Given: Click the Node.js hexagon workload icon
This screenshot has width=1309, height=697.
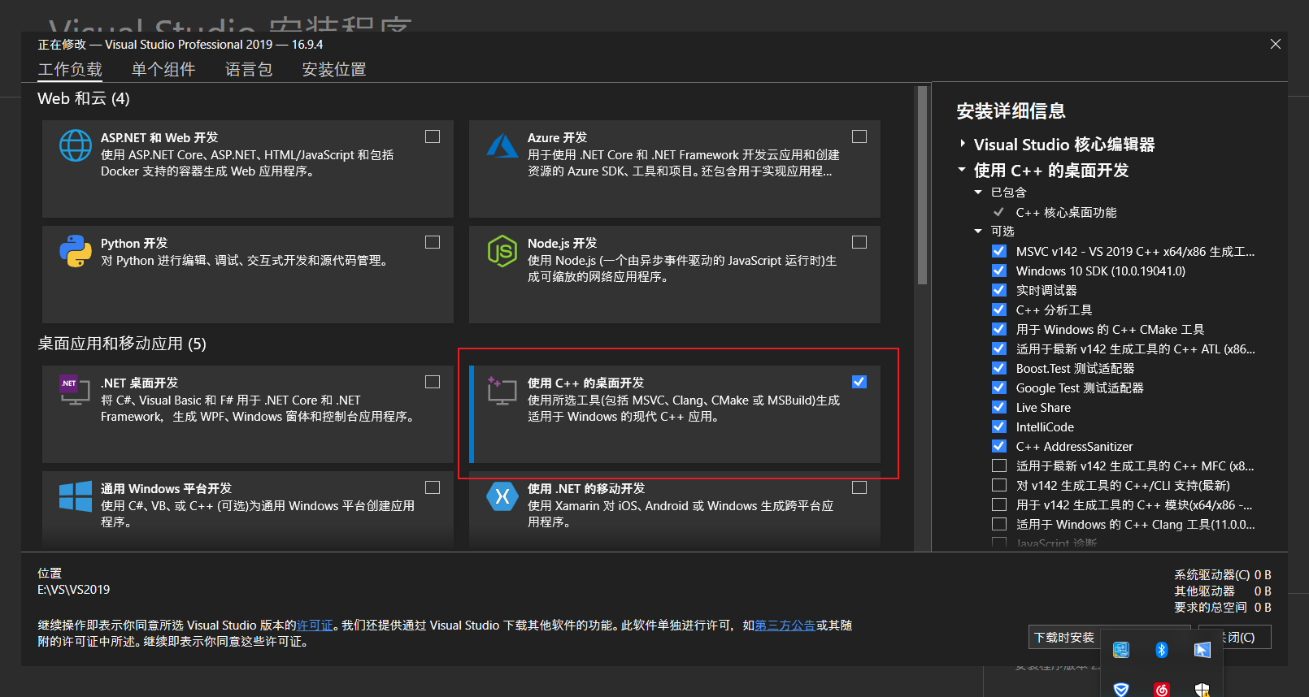Looking at the screenshot, I should [502, 251].
